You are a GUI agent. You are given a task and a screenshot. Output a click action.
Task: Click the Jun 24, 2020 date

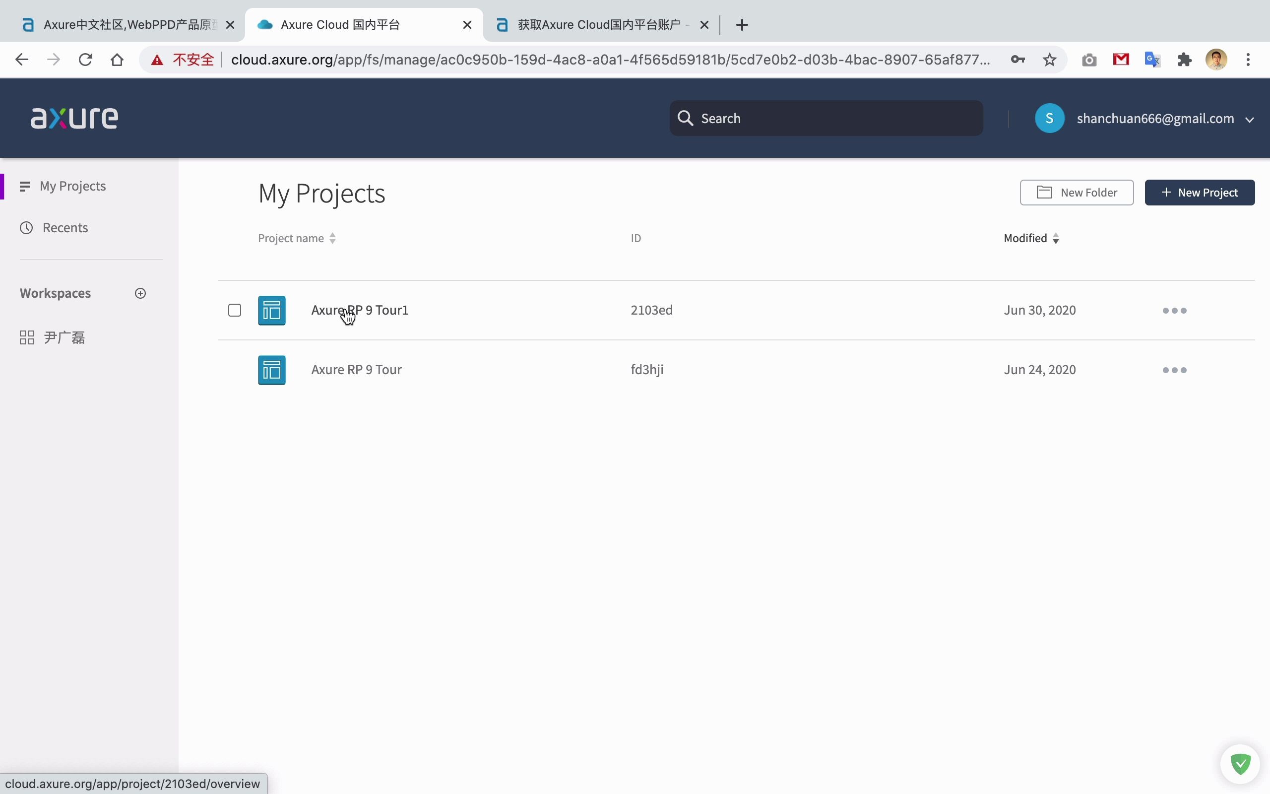point(1040,369)
